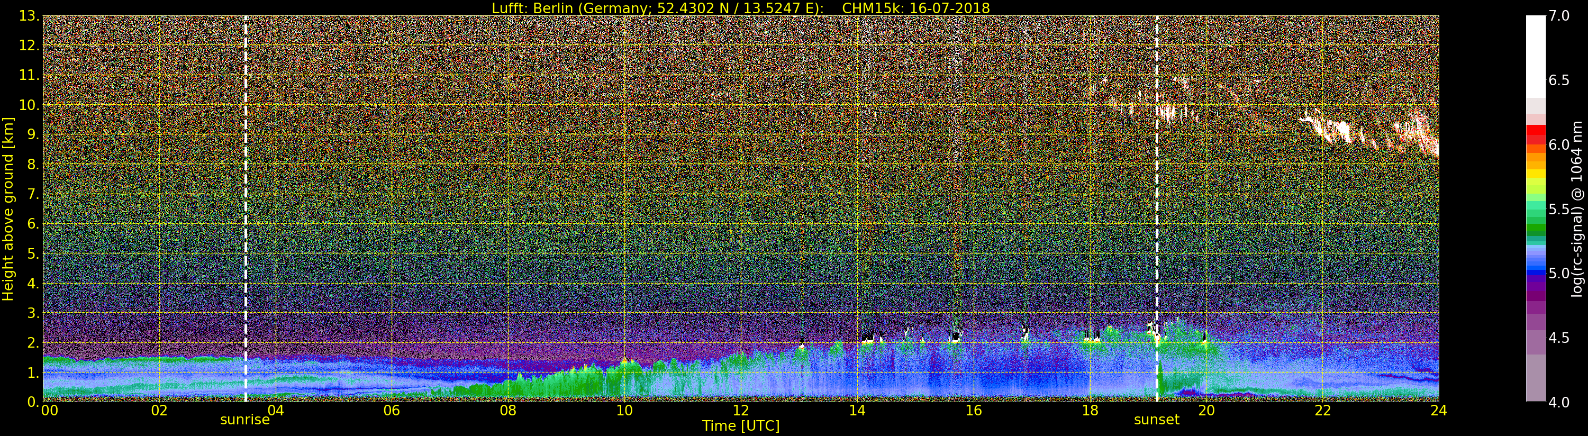Click the colorbar value '7.0'
Image resolution: width=1588 pixels, height=436 pixels.
click(x=1559, y=16)
